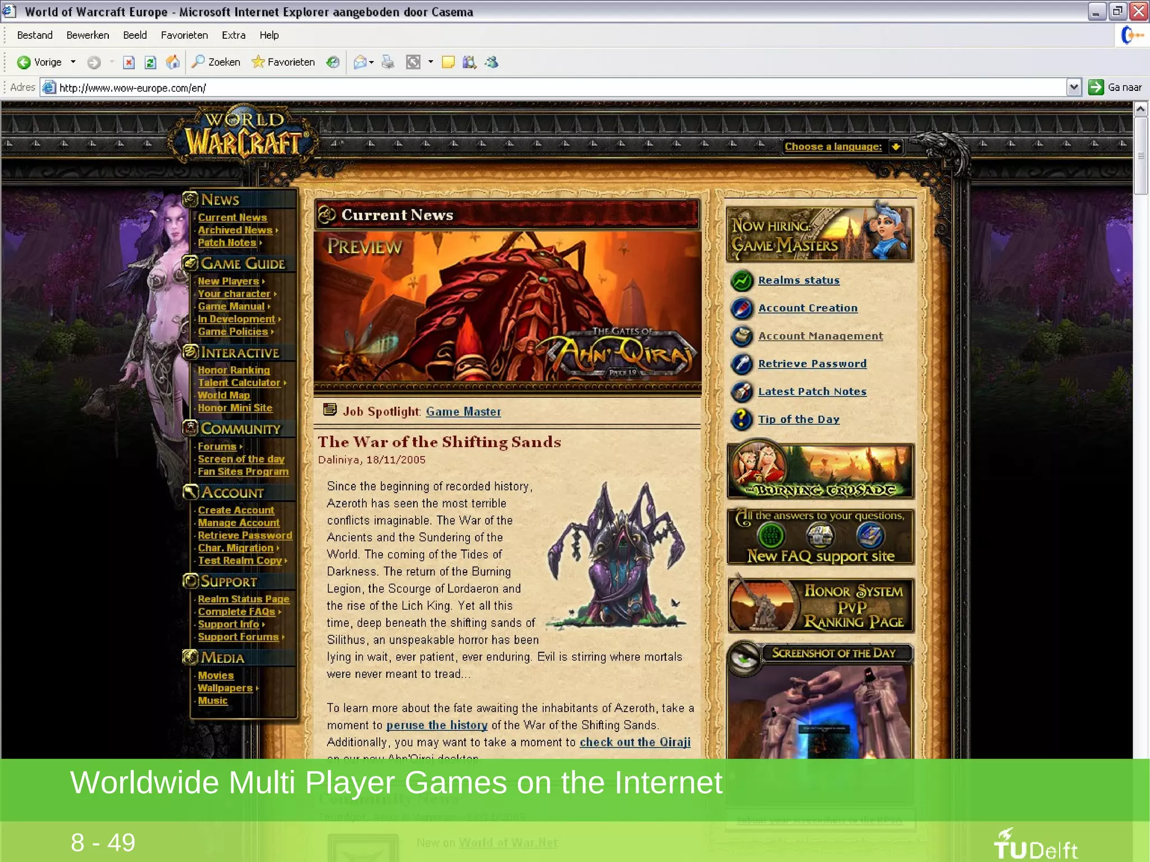1150x862 pixels.
Task: Open the Ahn'Qiraj preview banner
Action: pos(507,308)
